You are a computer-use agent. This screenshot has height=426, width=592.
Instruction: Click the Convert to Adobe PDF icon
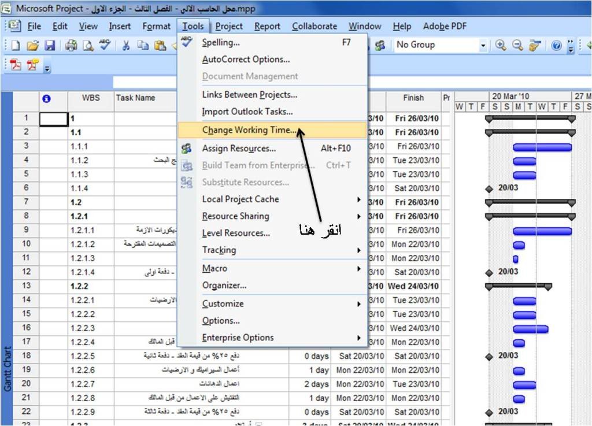pyautogui.click(x=16, y=65)
